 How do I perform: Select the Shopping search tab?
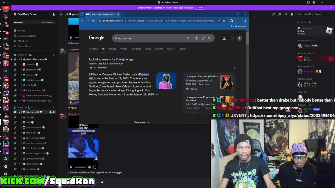tap(136, 49)
